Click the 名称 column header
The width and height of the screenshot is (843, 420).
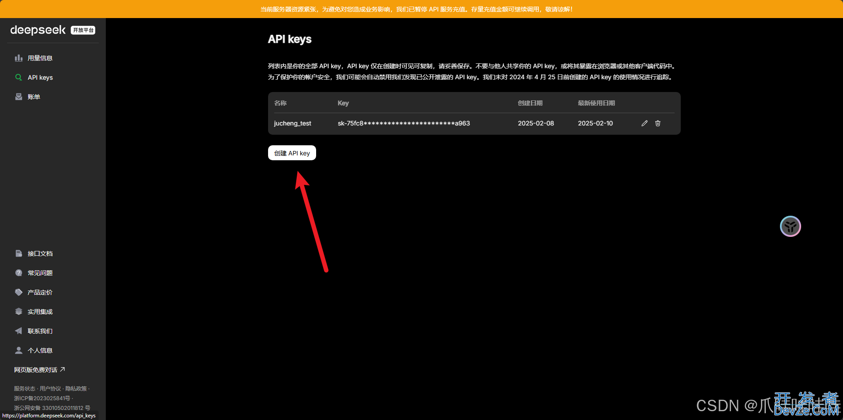tap(280, 103)
